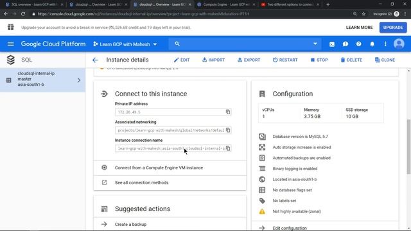Open the send feedback icon
Screen dimensions: 411x231
[345, 44]
